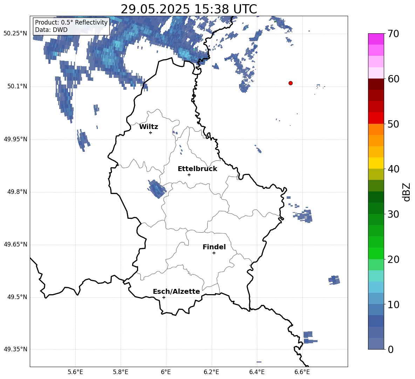
Task: Click the Esch/Alzette station cross marker
Action: tap(164, 297)
